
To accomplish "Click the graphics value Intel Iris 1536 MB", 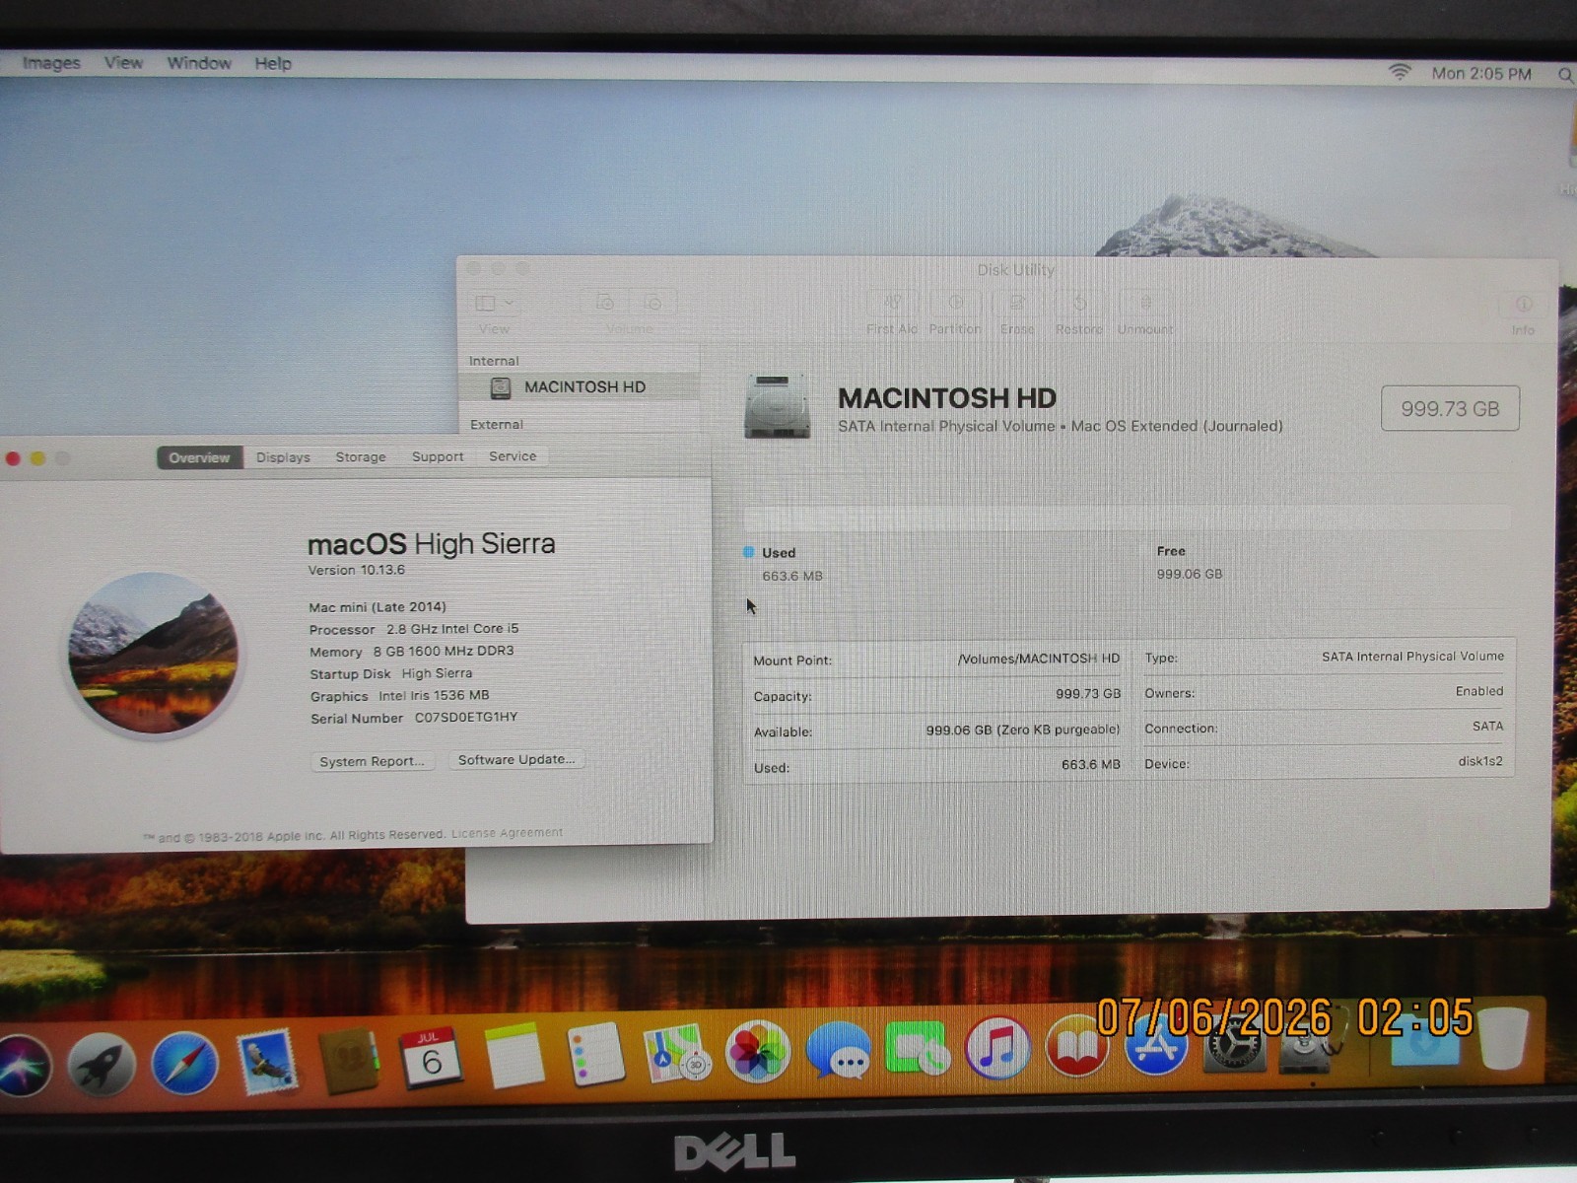I will (x=434, y=695).
